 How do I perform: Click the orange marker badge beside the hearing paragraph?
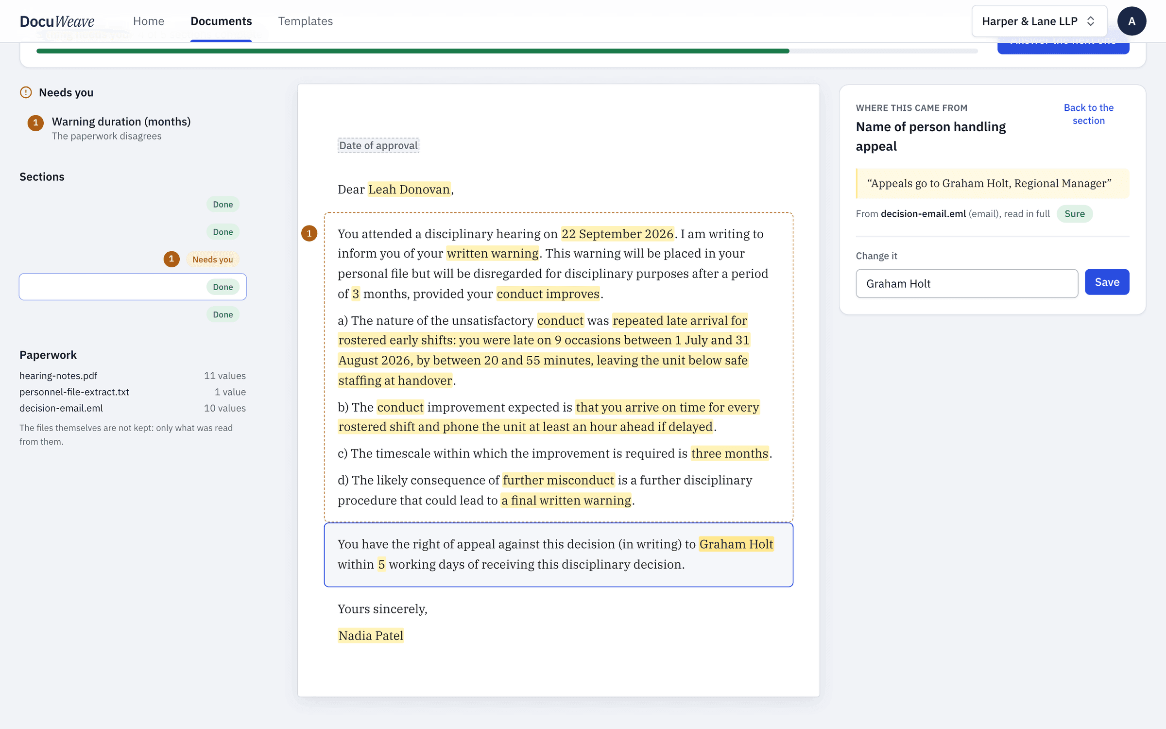[x=309, y=233]
